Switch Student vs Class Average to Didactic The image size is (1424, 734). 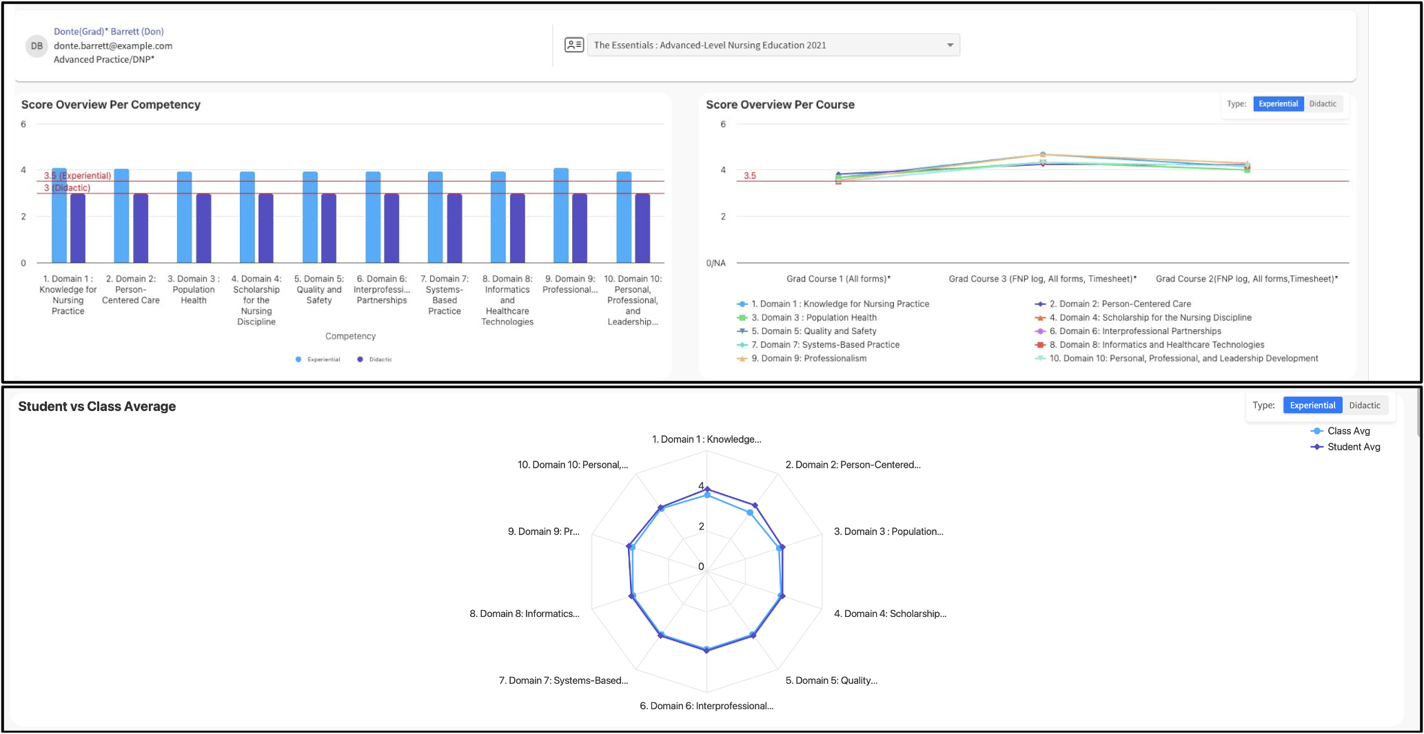[x=1364, y=406]
